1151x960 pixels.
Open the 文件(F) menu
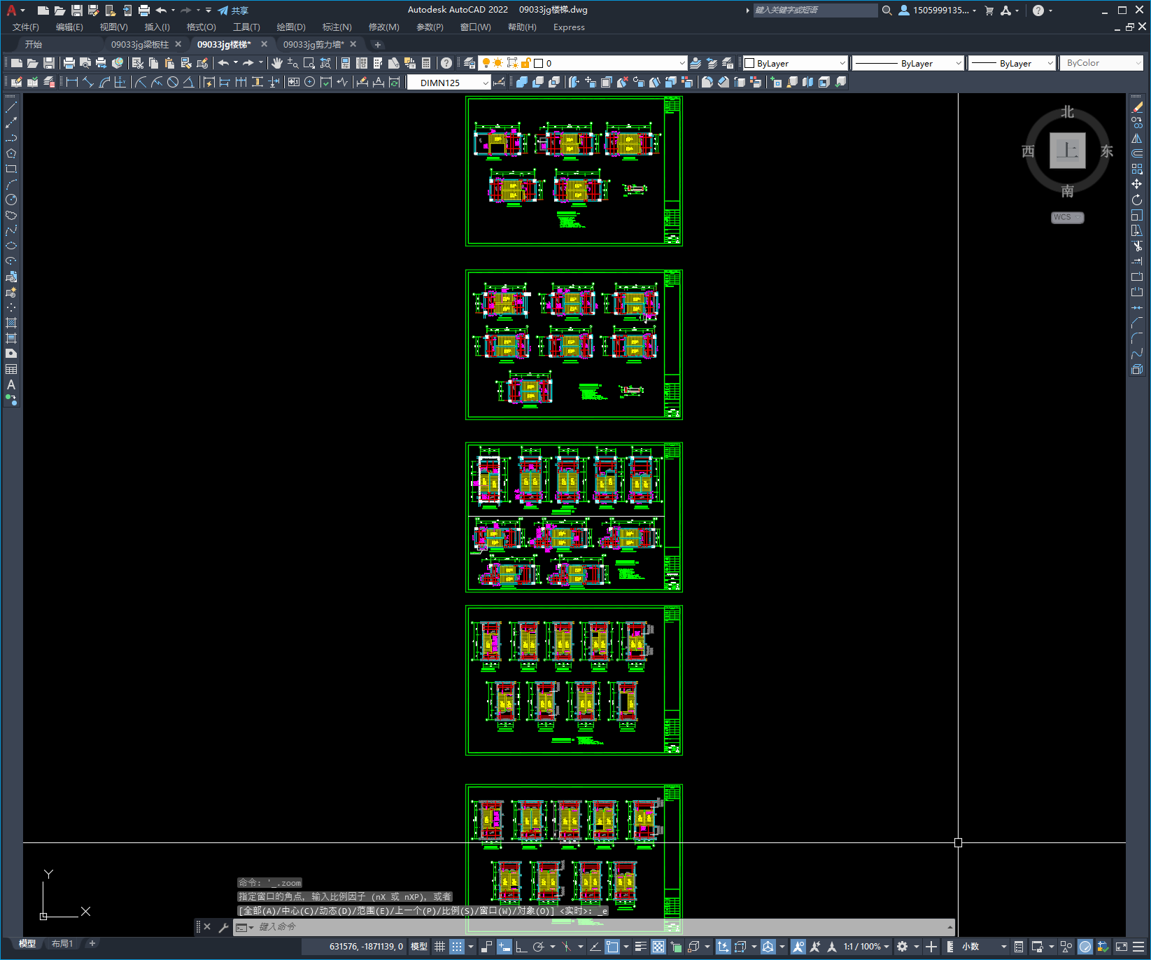point(26,27)
